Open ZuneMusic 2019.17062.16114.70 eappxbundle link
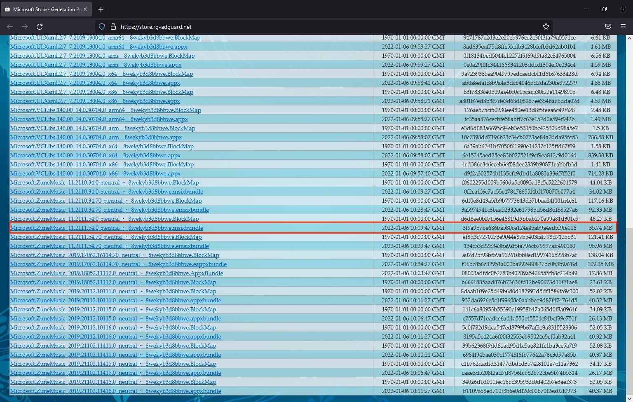Screen dimensions: 633x402 point(118,264)
